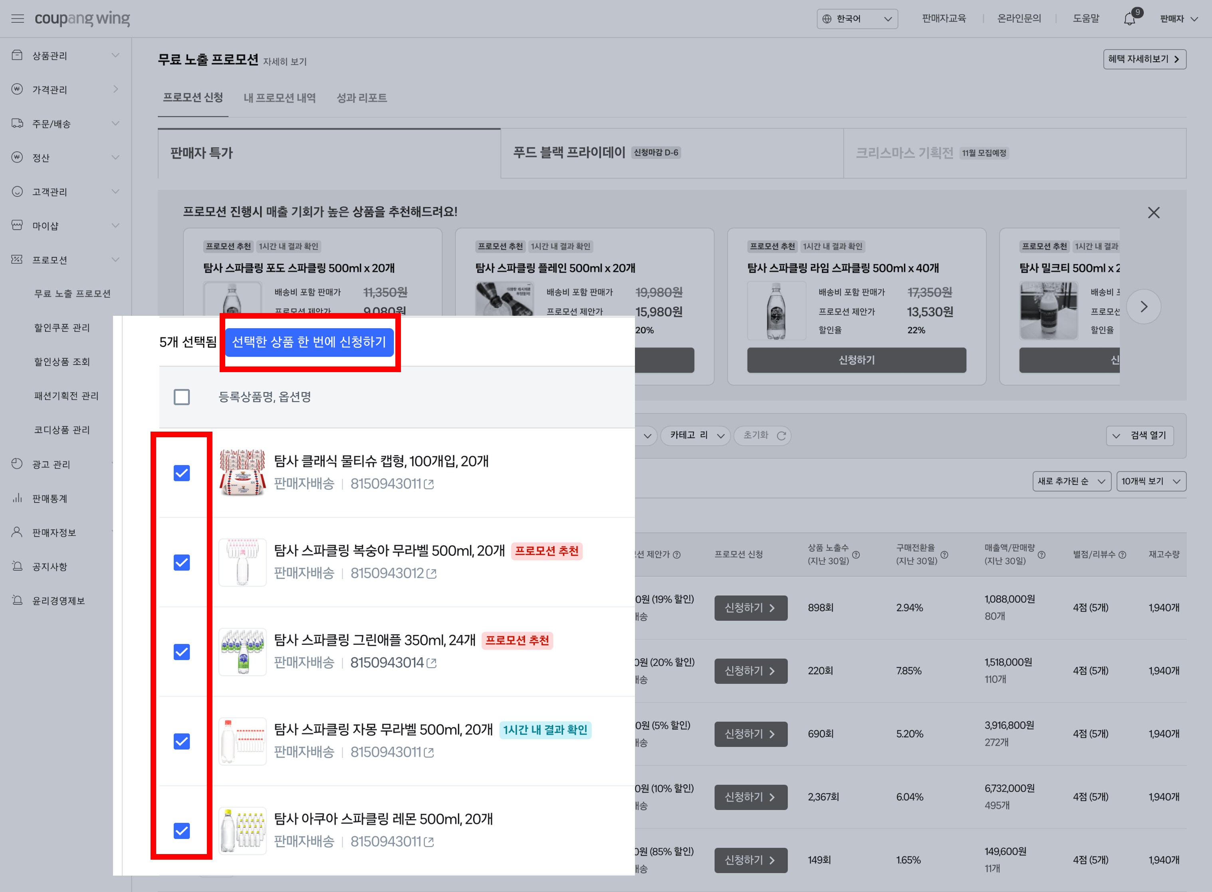Click the 윤리경영제보 sidebar icon
1212x892 pixels.
(17, 600)
